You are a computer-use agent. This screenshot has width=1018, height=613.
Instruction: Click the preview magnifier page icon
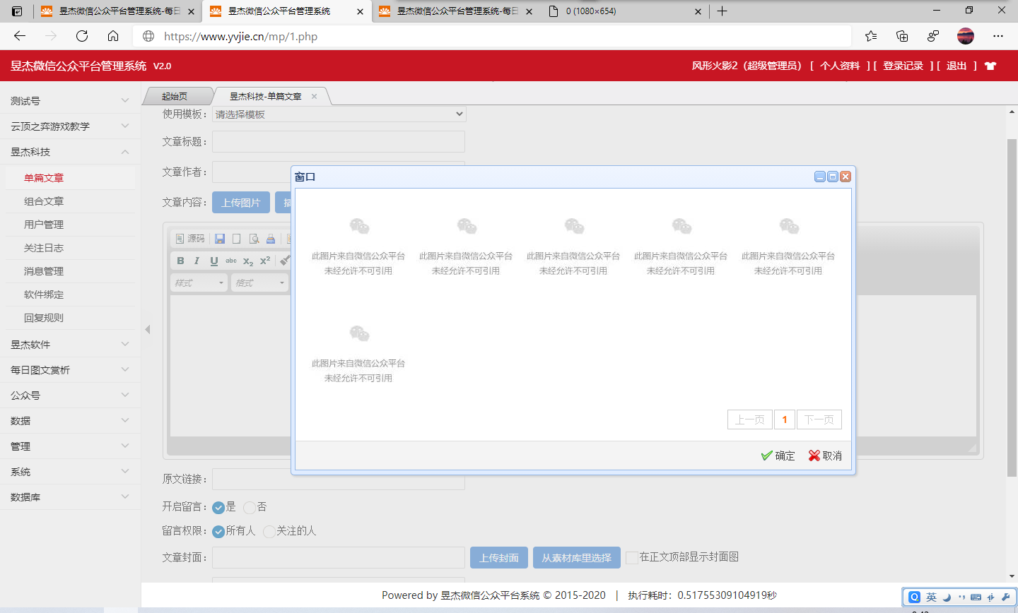pos(254,239)
